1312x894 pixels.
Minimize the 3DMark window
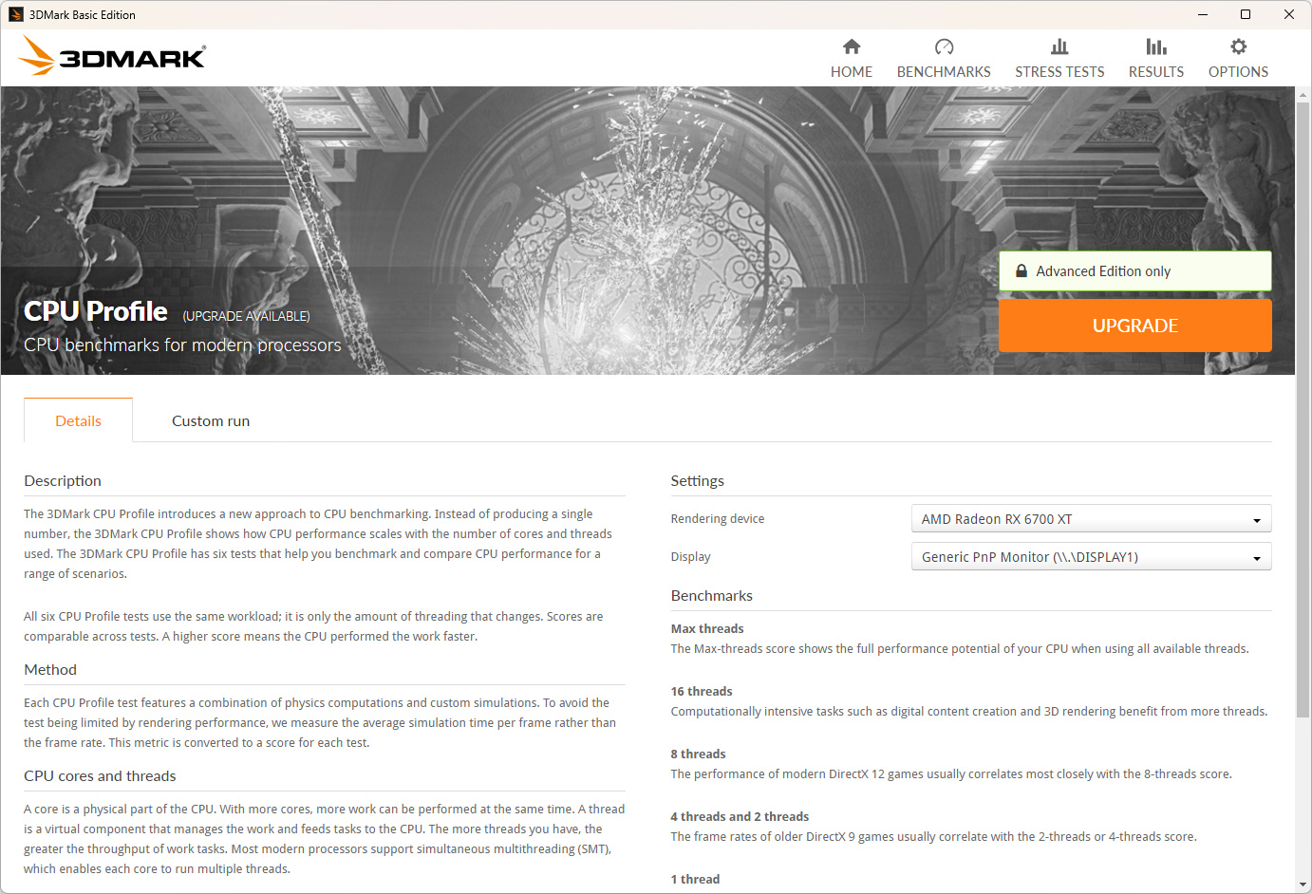pyautogui.click(x=1203, y=14)
